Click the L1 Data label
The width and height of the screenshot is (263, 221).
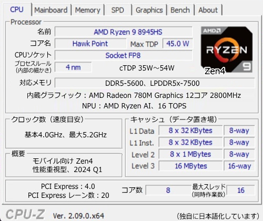click(x=142, y=131)
